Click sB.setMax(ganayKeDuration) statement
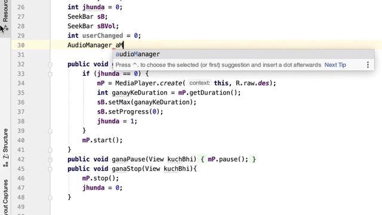Image resolution: width=382 pixels, height=215 pixels. pyautogui.click(x=147, y=102)
